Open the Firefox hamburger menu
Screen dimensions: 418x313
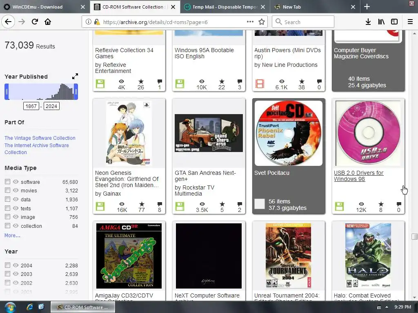pos(410,22)
